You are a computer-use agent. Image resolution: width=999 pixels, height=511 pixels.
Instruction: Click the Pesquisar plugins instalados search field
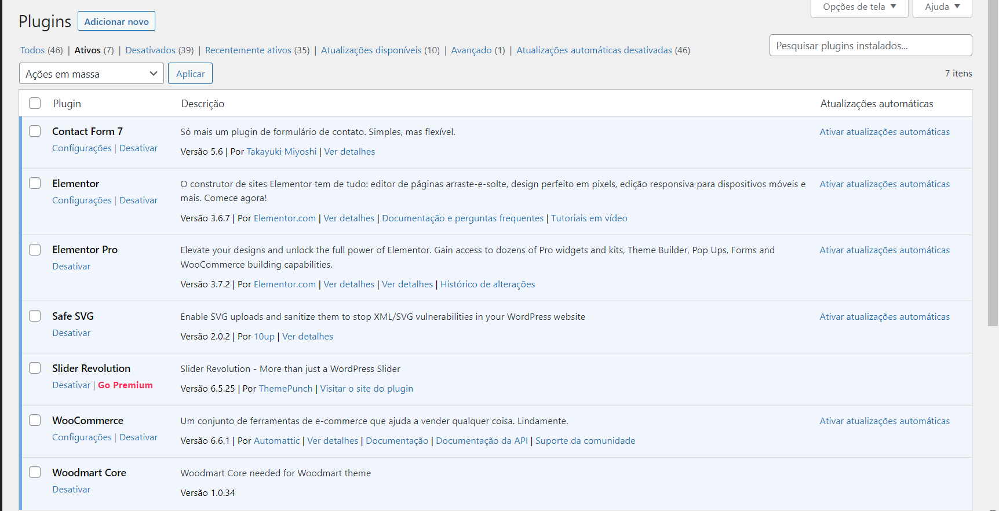pyautogui.click(x=870, y=45)
